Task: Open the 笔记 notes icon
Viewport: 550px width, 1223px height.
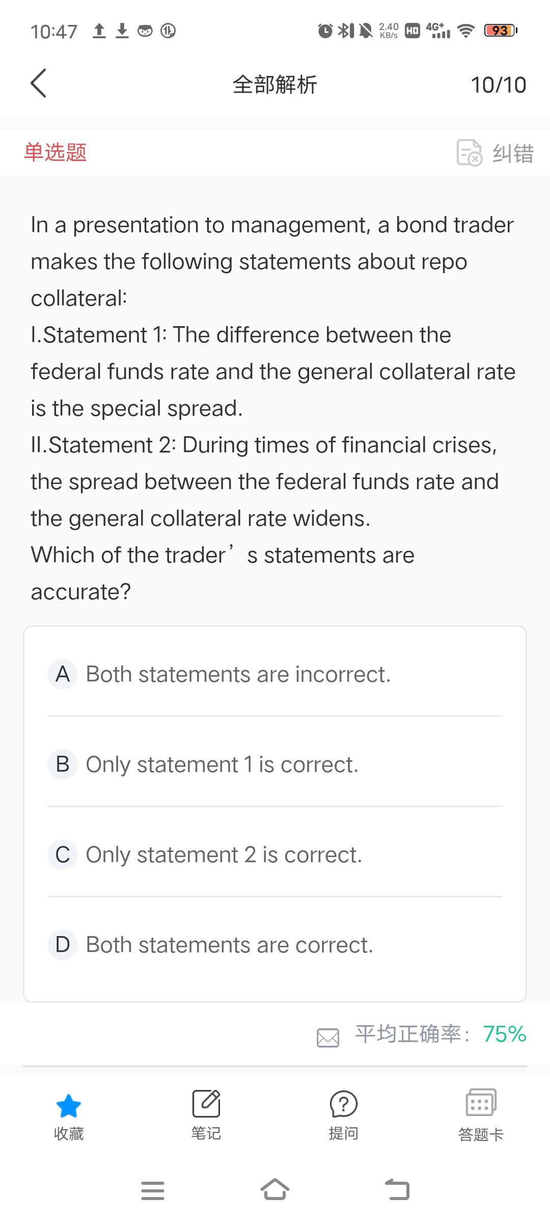Action: [206, 1104]
